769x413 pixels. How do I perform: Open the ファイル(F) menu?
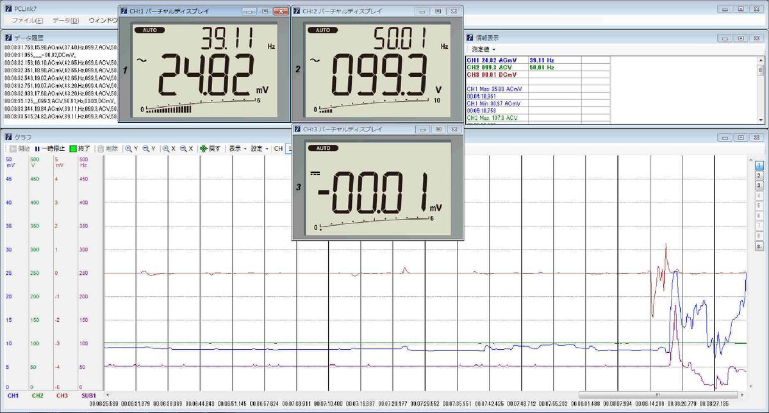[x=27, y=20]
